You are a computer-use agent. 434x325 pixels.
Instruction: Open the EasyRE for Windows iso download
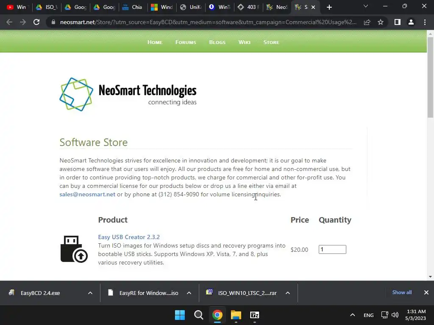click(143, 293)
